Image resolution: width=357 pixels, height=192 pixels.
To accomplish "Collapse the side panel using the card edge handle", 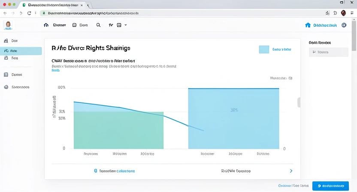I will (299, 102).
